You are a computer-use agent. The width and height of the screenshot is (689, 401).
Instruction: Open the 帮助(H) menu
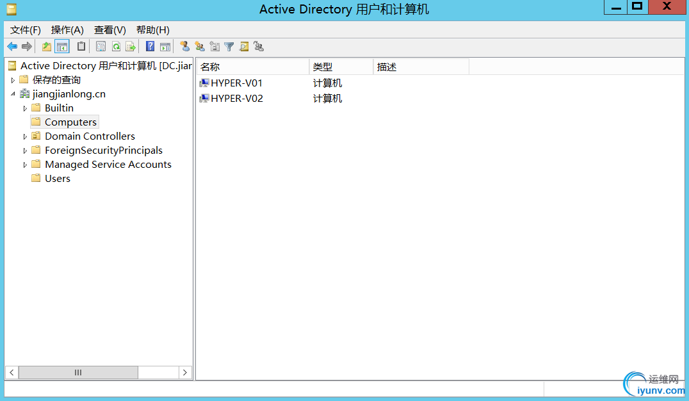[153, 30]
